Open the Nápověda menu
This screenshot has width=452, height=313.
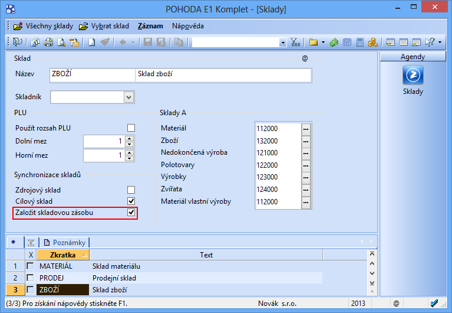pos(187,26)
